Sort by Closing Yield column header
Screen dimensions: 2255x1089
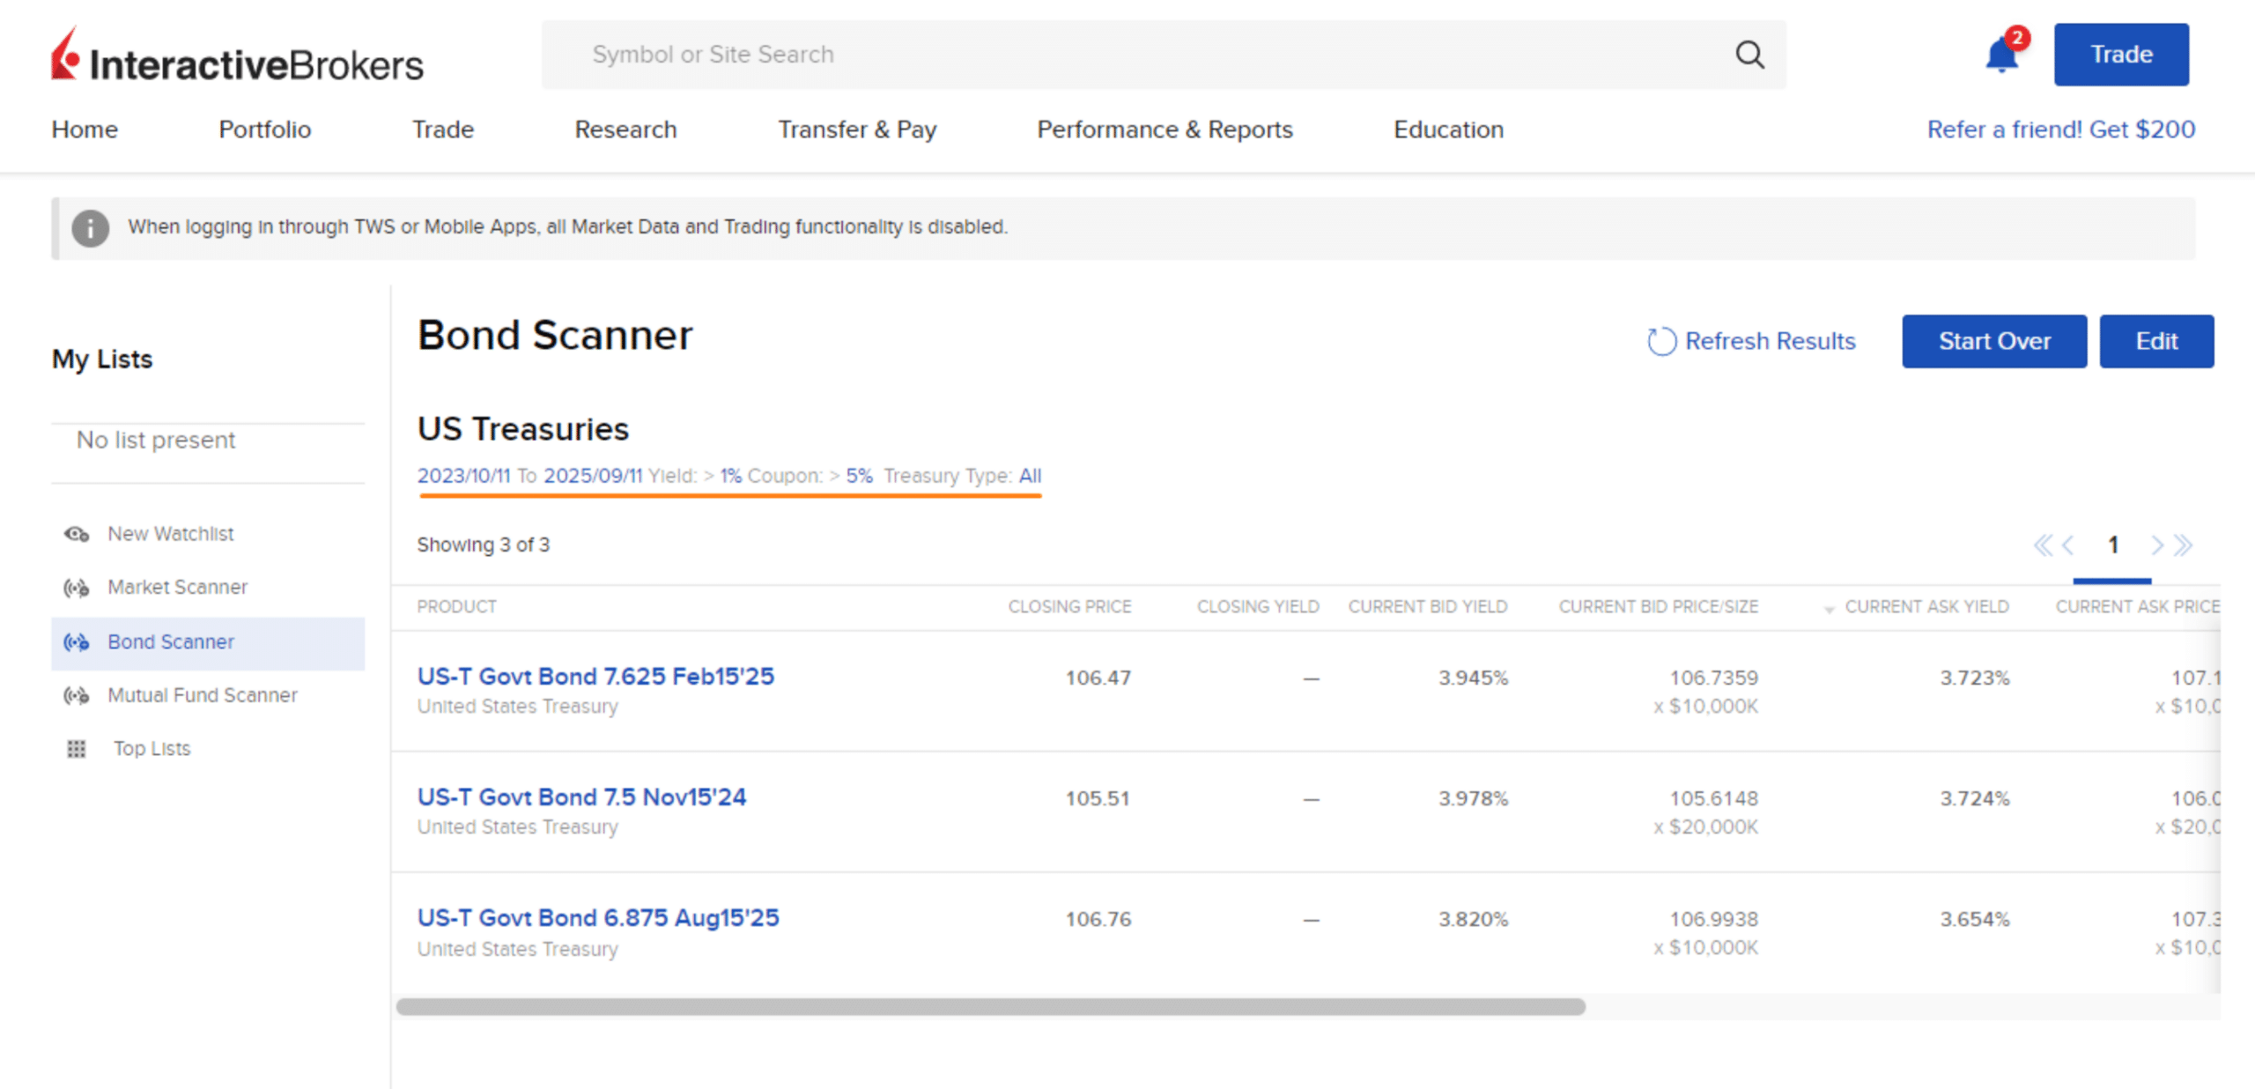pyautogui.click(x=1258, y=607)
